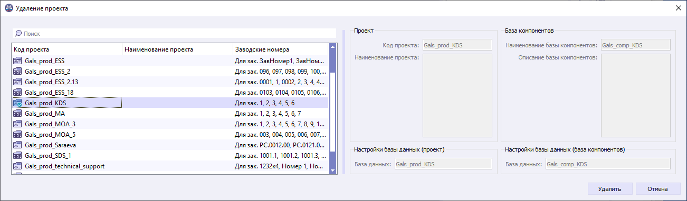
Task: Click the Поиск search input field
Action: tap(174, 33)
